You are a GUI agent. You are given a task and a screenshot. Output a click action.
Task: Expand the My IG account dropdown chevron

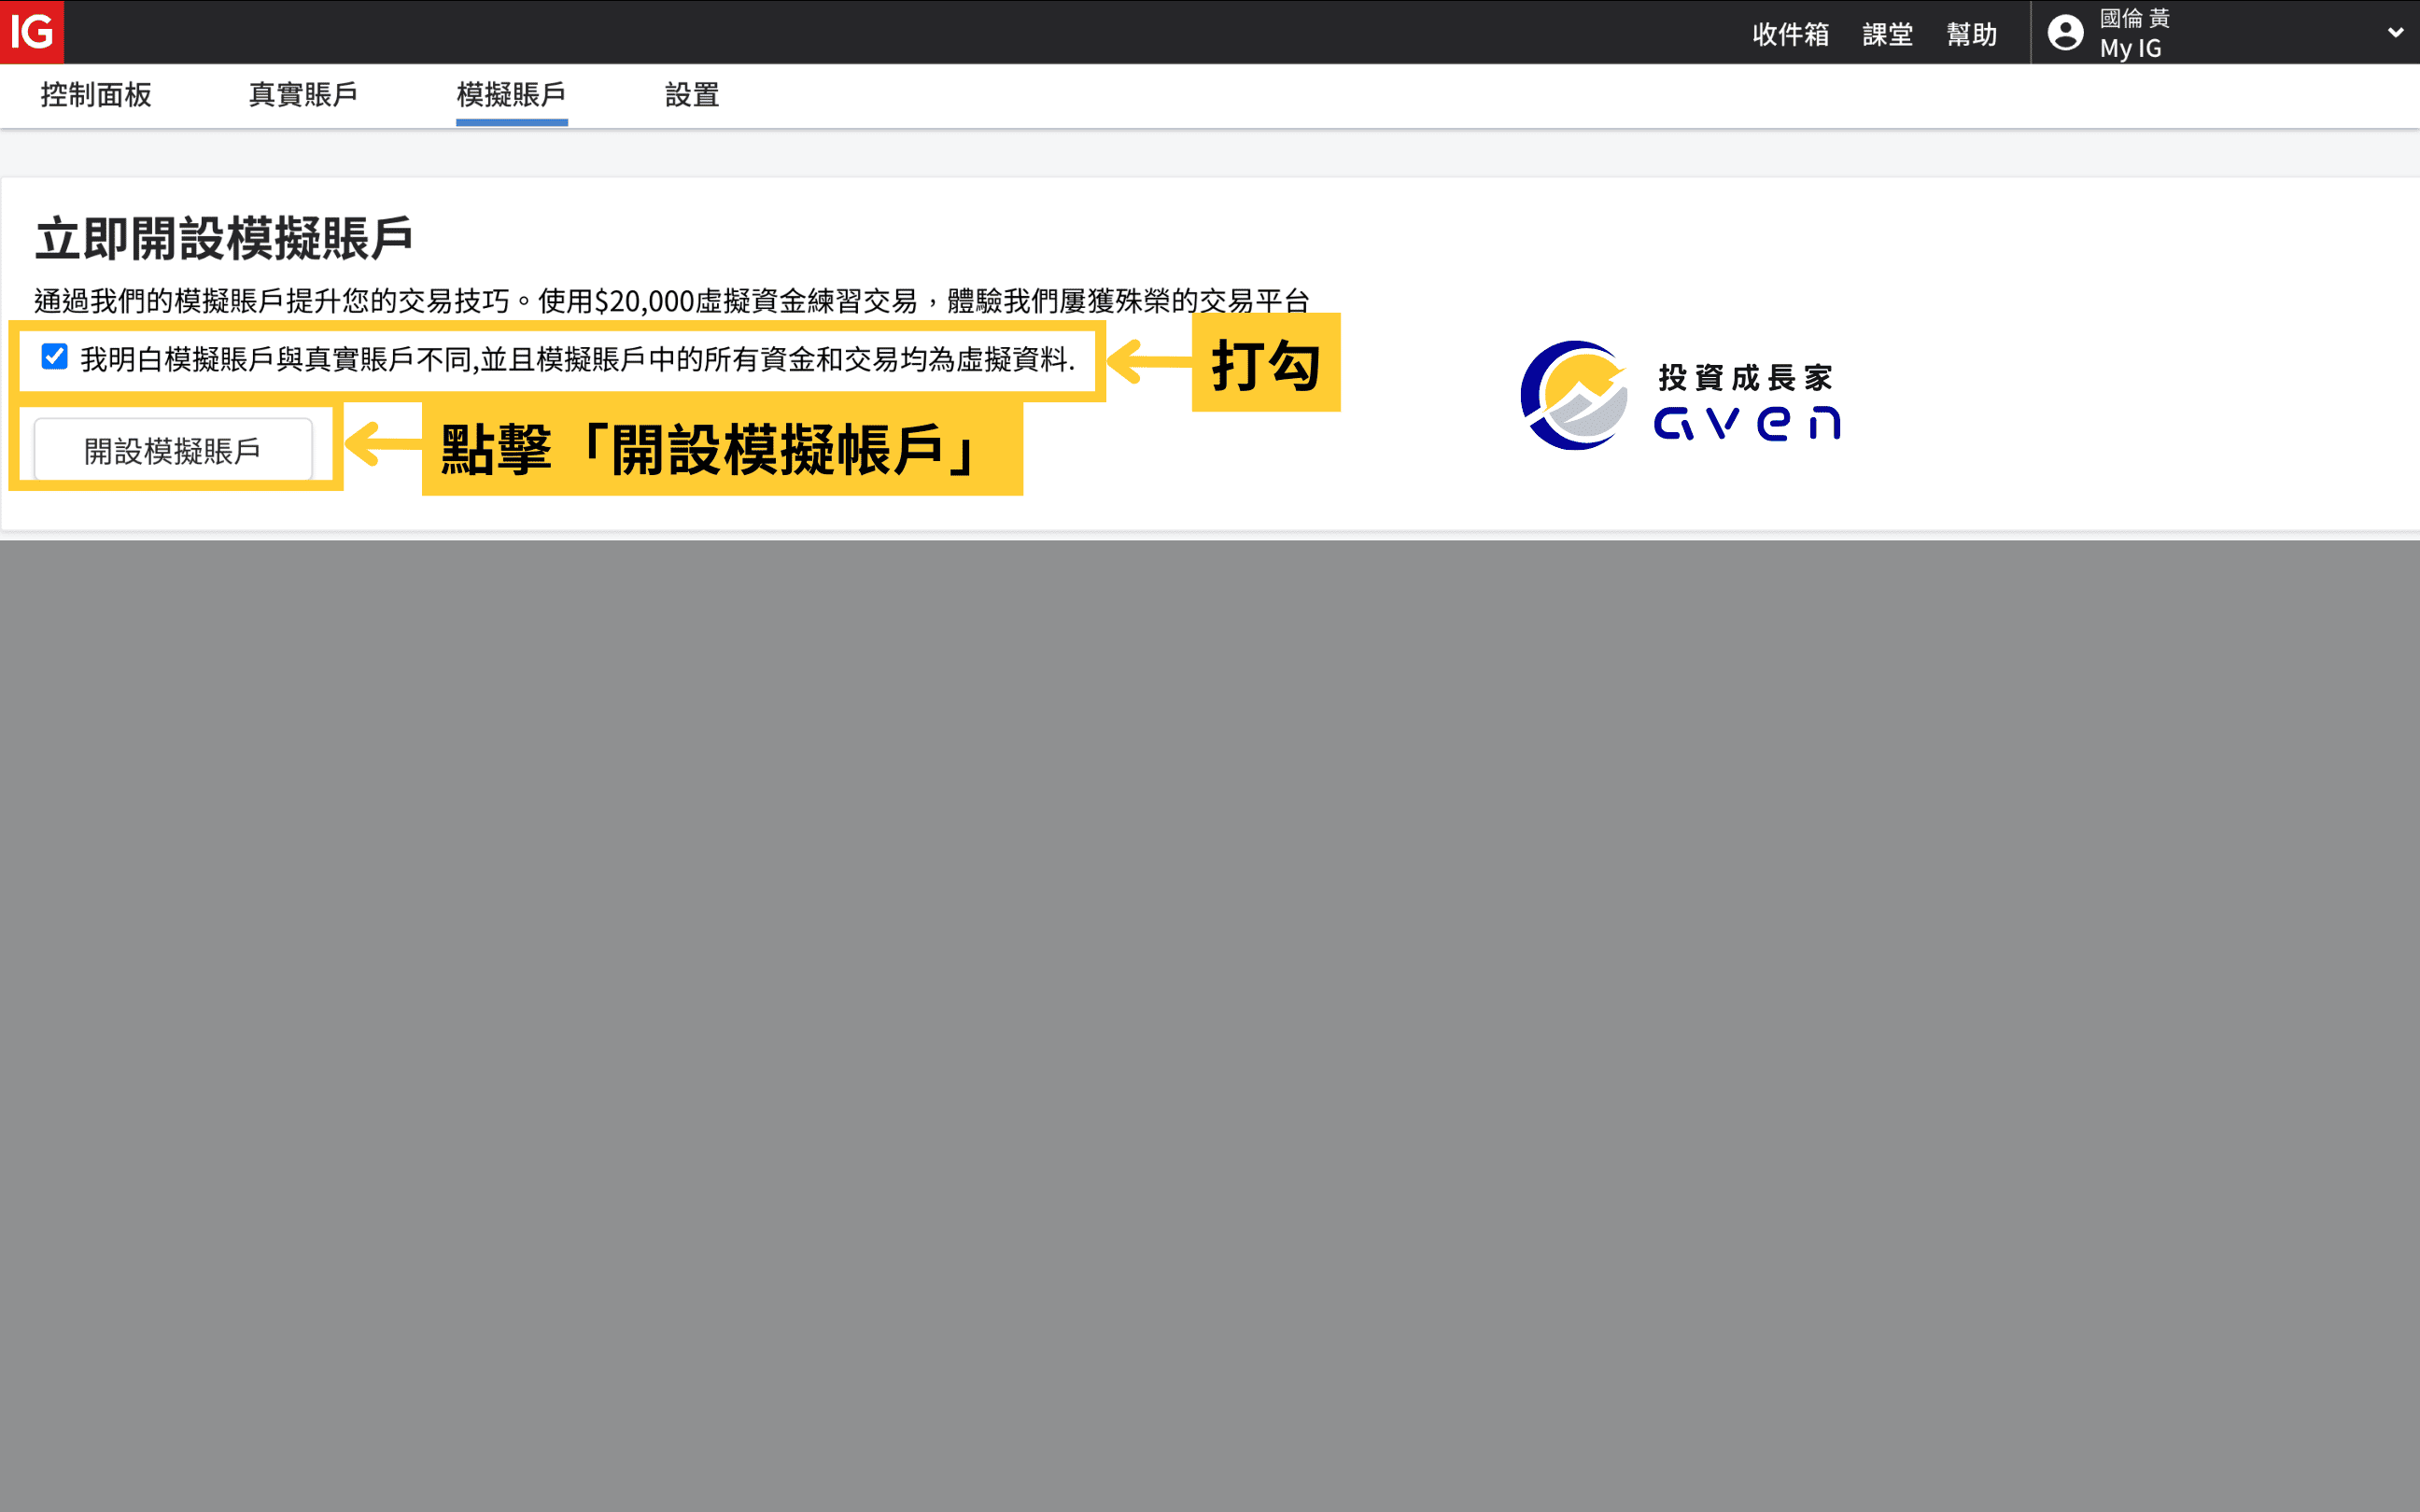click(x=2395, y=32)
